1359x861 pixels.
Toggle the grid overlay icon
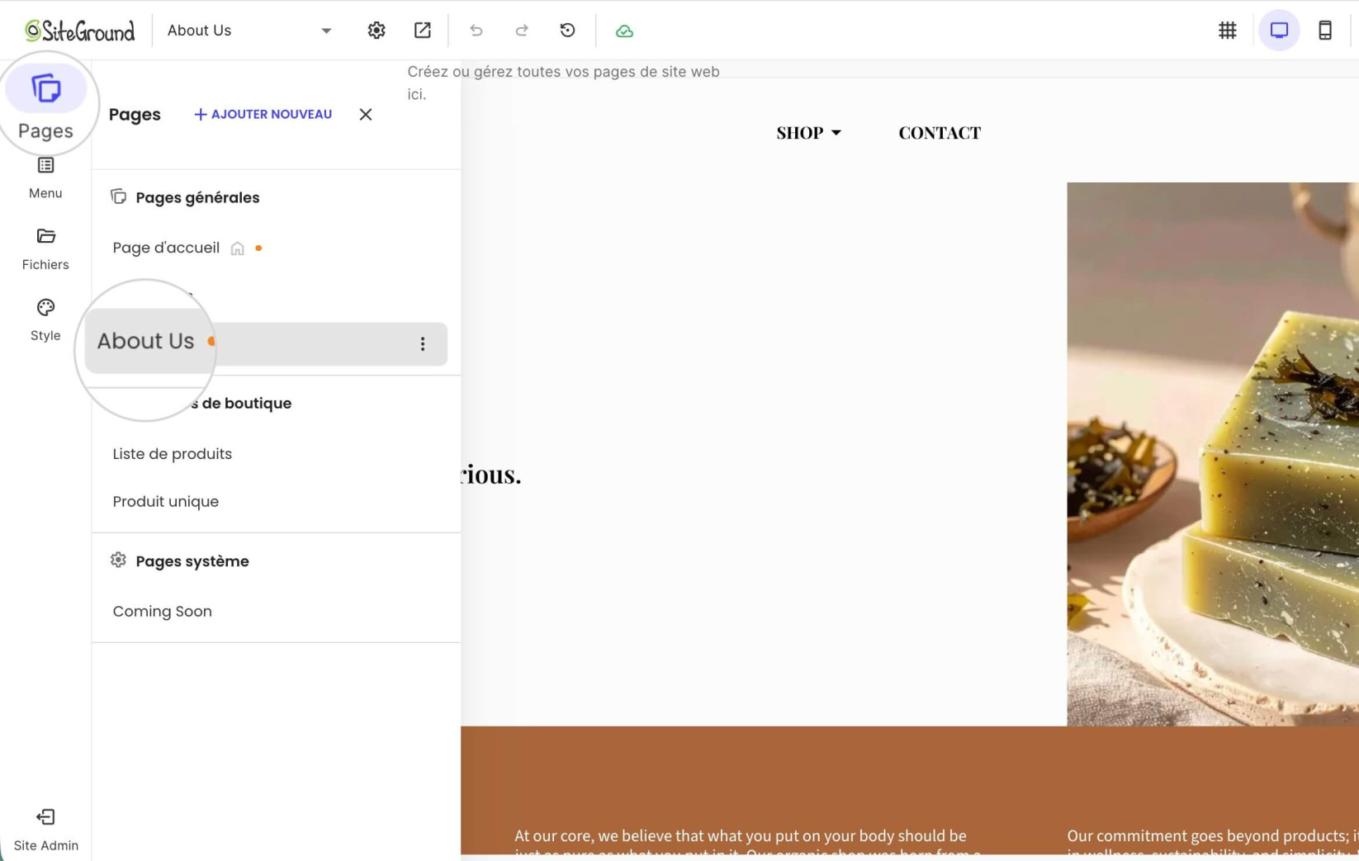1228,31
